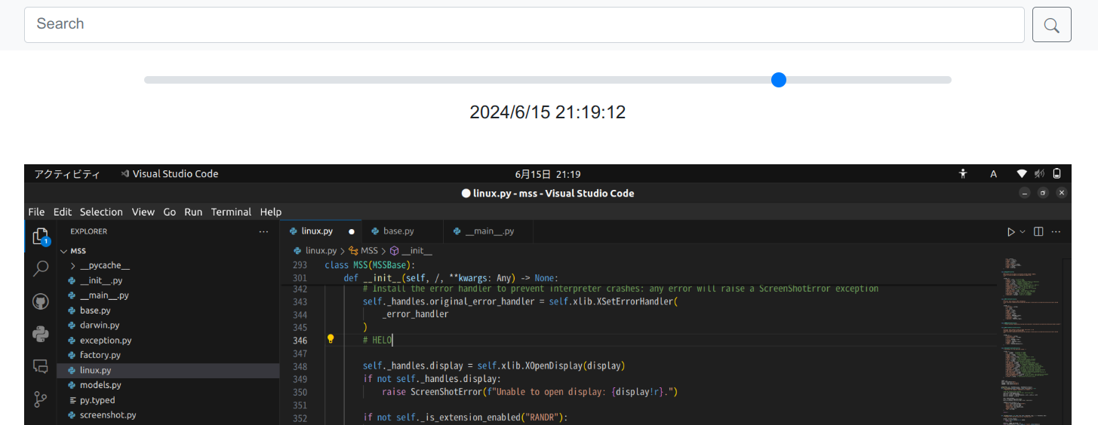1098x425 pixels.
Task: Click the Split Editor icon
Action: (x=1038, y=232)
